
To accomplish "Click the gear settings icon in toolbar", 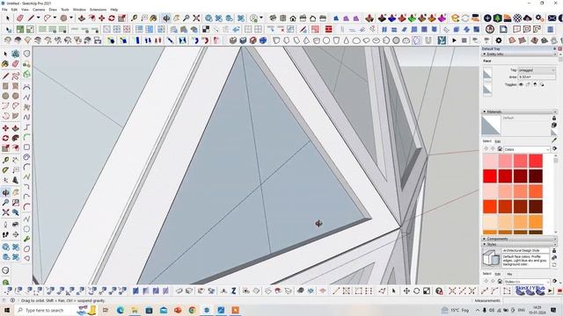I will coord(499,40).
